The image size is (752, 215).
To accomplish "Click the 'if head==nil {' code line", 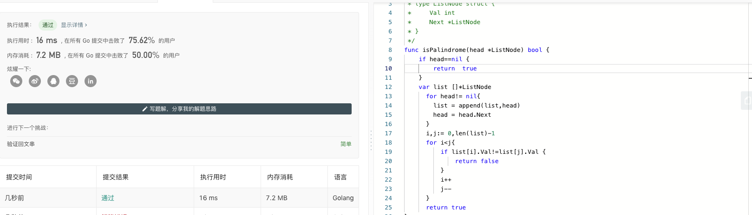I will tap(444, 59).
